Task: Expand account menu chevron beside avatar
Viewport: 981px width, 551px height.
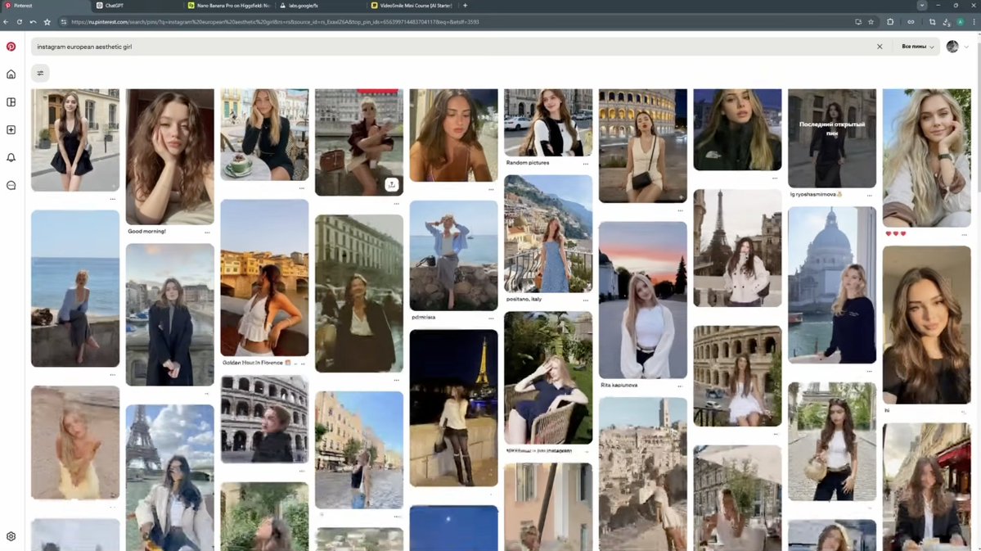Action: 966,47
